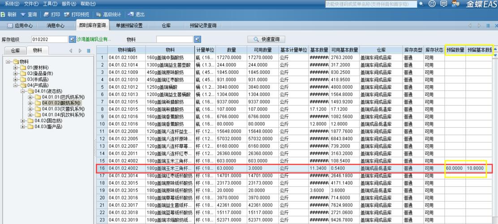This screenshot has width=498, height=224.
Task: Switch to the 消息中心 tab
Action: click(x=56, y=26)
